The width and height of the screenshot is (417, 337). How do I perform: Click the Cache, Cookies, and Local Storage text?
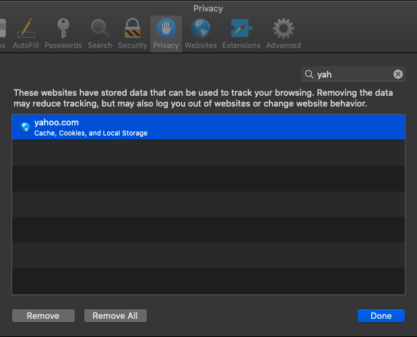pyautogui.click(x=91, y=133)
